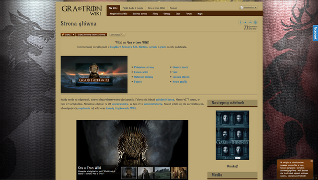
Task: Follow the założenie konta link
Action: [x=165, y=100]
